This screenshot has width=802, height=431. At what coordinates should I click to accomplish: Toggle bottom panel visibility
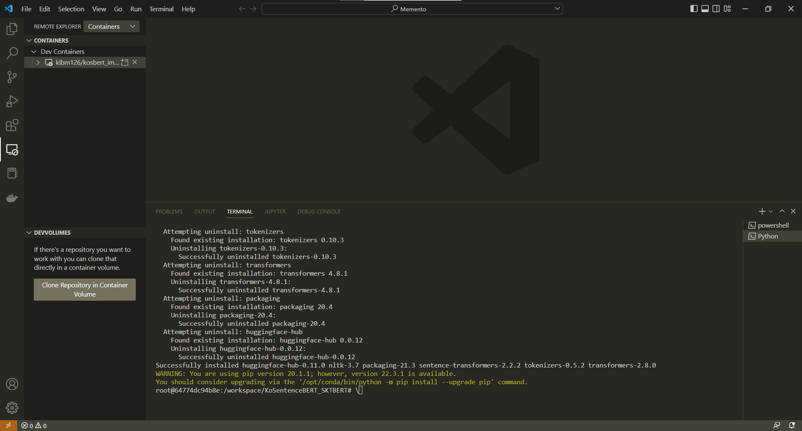click(x=705, y=9)
